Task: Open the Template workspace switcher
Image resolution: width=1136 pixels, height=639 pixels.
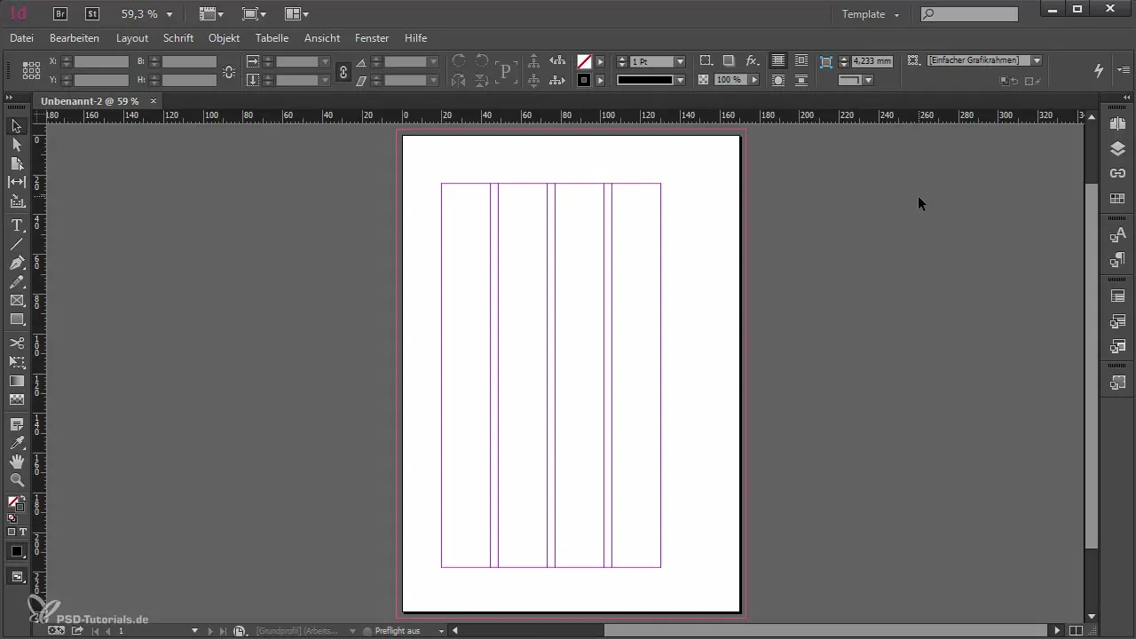Action: pyautogui.click(x=871, y=14)
